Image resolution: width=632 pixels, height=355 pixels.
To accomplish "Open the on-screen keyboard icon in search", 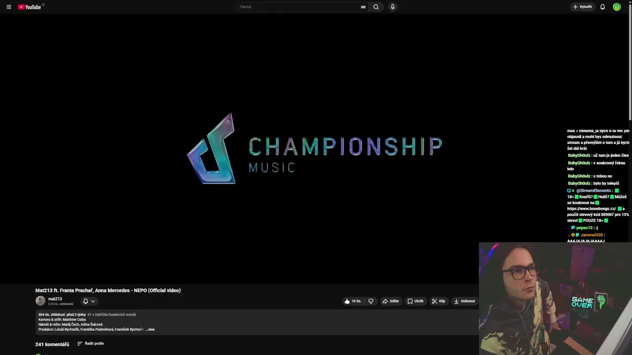I will [x=363, y=7].
